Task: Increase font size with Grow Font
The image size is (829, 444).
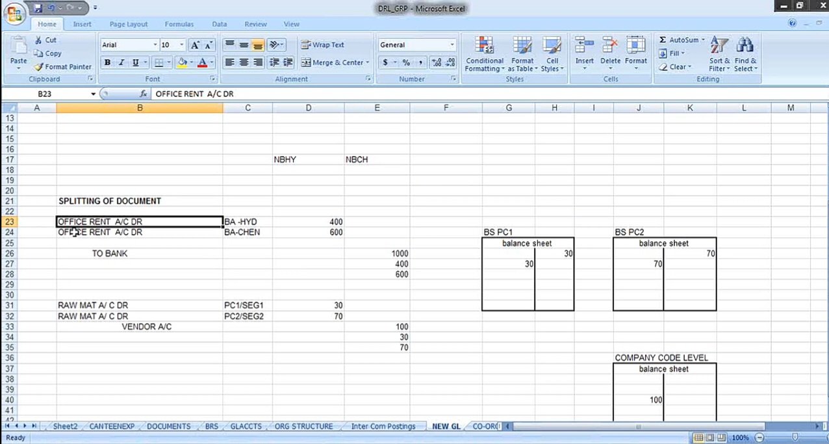Action: (x=195, y=45)
